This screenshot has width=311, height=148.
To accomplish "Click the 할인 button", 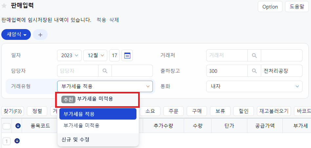I will [x=243, y=111].
